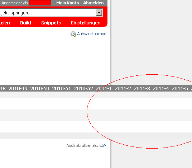Select the 2010-50 week column header
This screenshot has width=192, height=168.
40,88
